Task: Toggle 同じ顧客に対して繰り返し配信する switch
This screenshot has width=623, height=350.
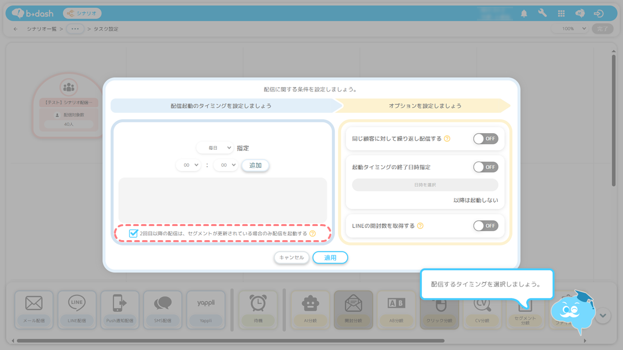Action: [x=486, y=139]
